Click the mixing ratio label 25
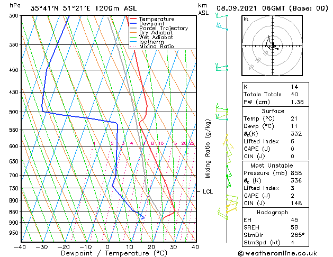Image resolution: width=333 pixels, height=257 pixels. 192,143
